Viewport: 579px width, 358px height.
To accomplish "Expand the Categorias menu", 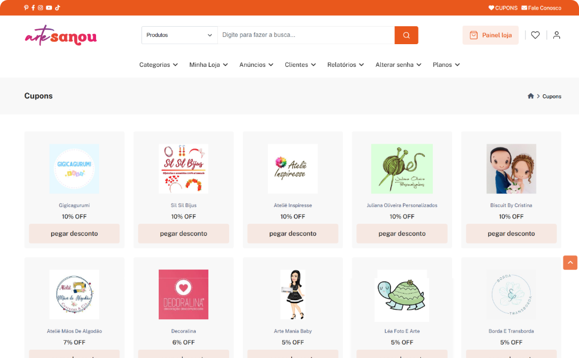I will click(x=158, y=64).
